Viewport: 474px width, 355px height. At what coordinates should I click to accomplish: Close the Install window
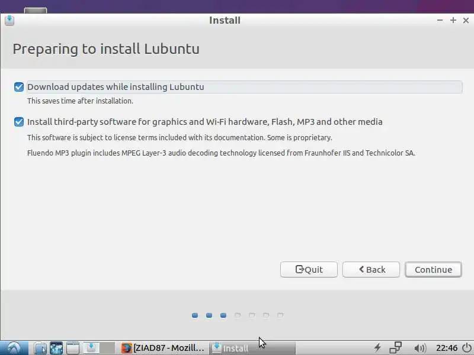[x=466, y=20]
